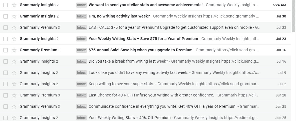Star the 'Did you take a break' email
The image size is (296, 121).
pyautogui.click(x=14, y=61)
